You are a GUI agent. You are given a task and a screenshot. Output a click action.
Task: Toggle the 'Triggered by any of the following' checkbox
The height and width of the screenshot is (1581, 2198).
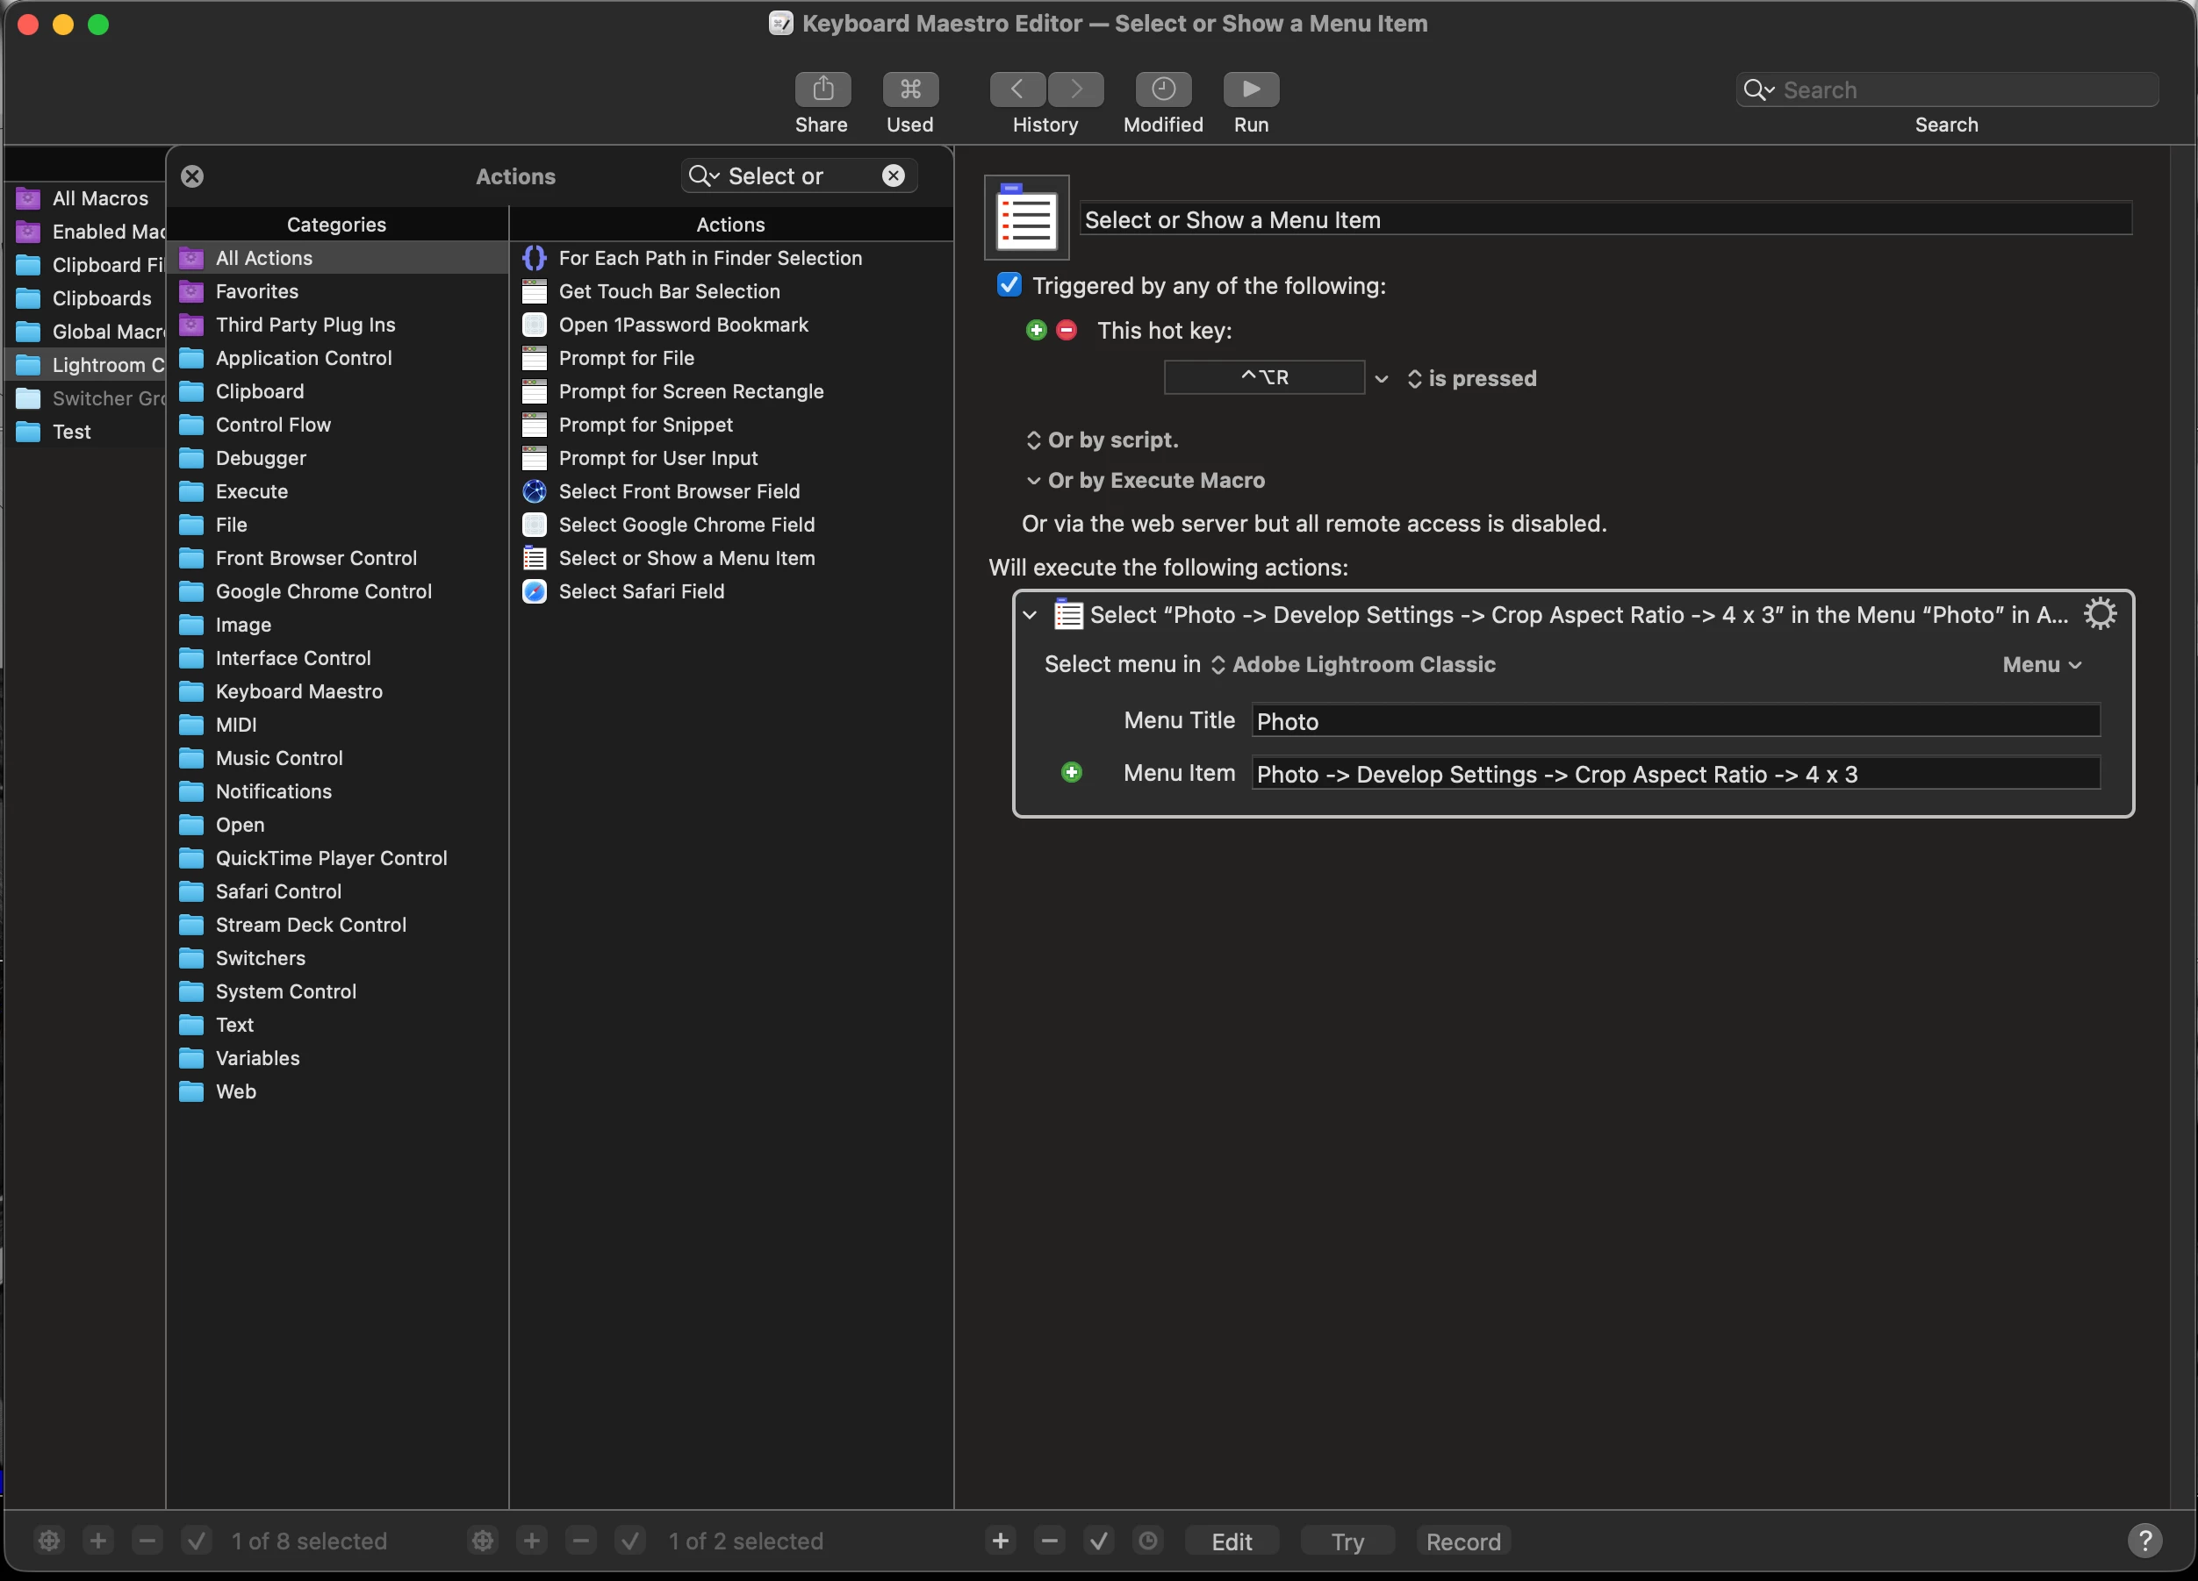(x=1008, y=285)
